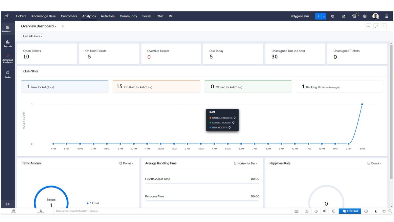Screen dimensions: 394x222
Task: Expand dashboard to full screen
Action: click(x=376, y=26)
